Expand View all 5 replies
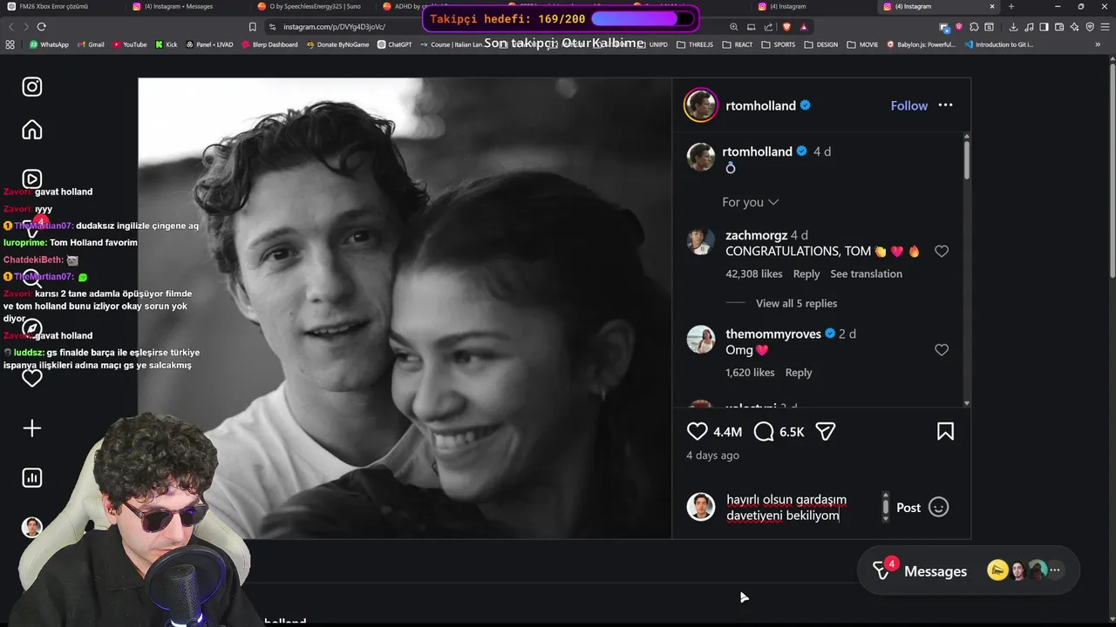This screenshot has height=627, width=1116. (796, 303)
